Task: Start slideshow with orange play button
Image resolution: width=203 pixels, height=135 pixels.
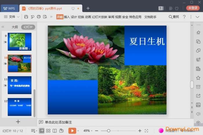Action: point(72,131)
